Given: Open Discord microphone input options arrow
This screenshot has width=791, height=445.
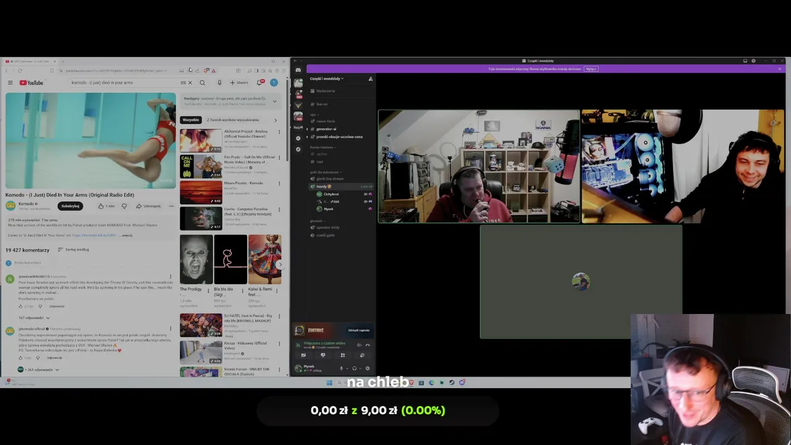Looking at the screenshot, I should [x=347, y=368].
